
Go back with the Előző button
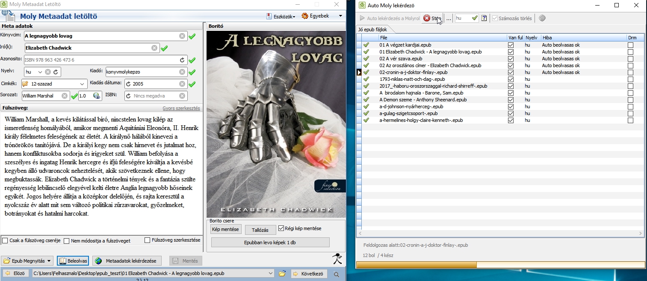point(16,273)
